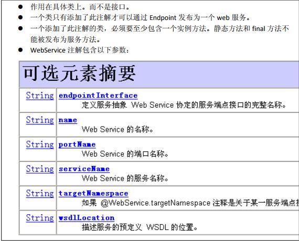
Task: Click String link in targetNamespace row
Action: click(40, 193)
